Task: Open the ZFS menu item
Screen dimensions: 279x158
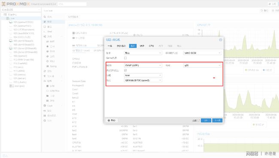Action: tap(50, 101)
